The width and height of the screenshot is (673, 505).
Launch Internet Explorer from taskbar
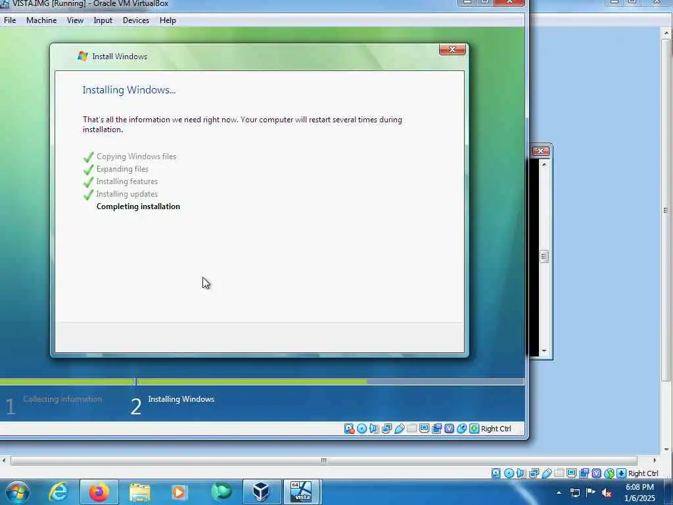[58, 492]
